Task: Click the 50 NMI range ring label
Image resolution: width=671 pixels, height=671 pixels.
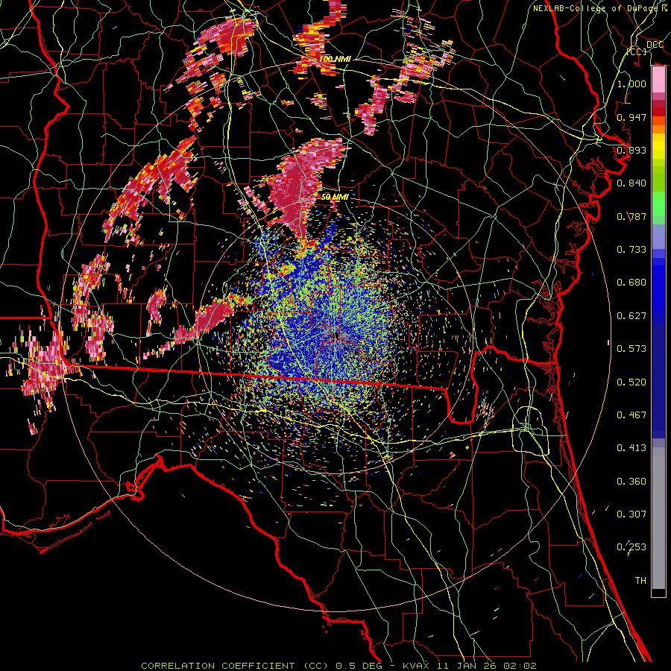Action: (335, 197)
